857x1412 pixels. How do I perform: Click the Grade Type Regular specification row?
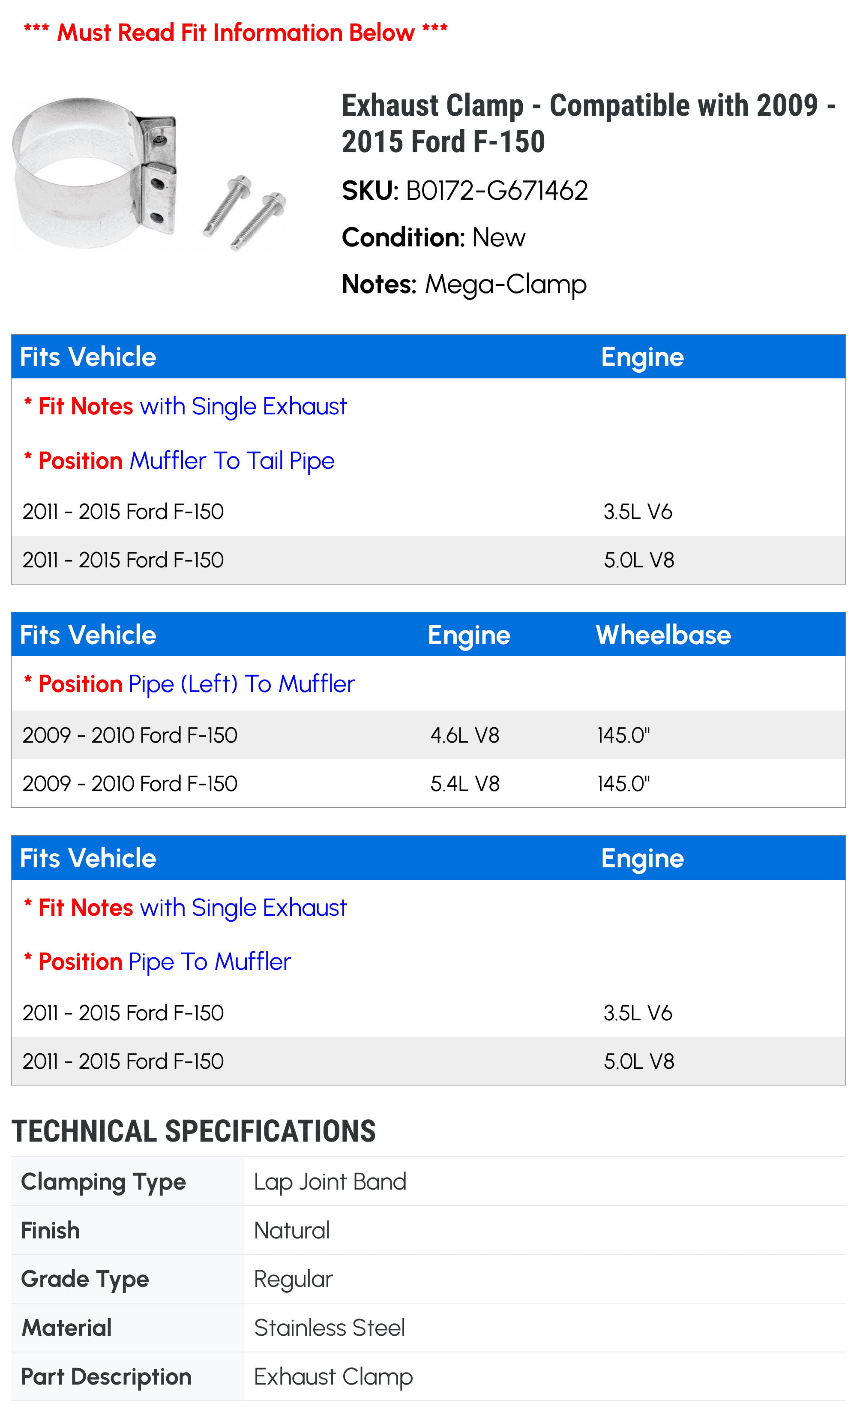click(428, 1279)
